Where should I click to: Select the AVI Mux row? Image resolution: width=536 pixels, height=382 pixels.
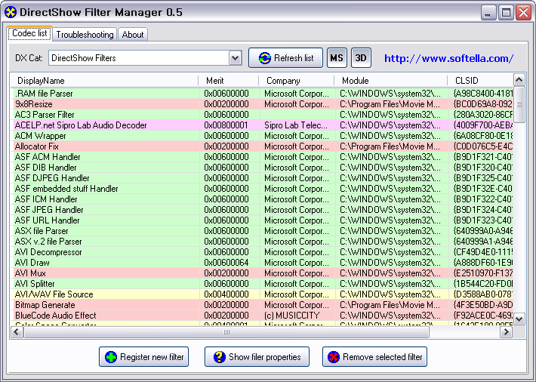tap(262, 273)
